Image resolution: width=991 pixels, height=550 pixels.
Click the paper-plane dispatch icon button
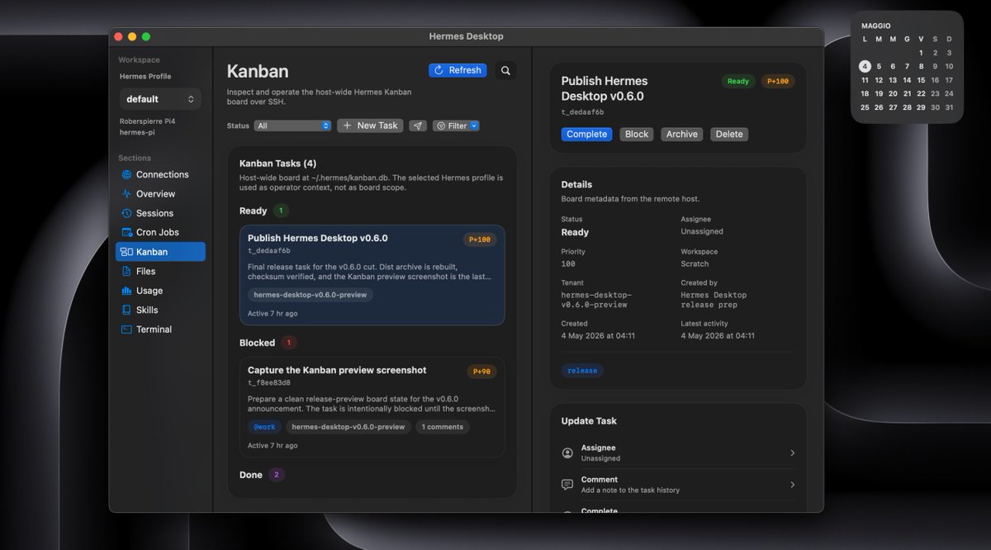pyautogui.click(x=418, y=126)
